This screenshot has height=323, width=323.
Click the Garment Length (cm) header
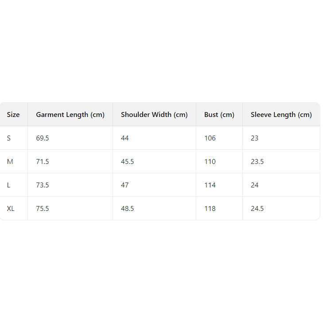(70, 115)
